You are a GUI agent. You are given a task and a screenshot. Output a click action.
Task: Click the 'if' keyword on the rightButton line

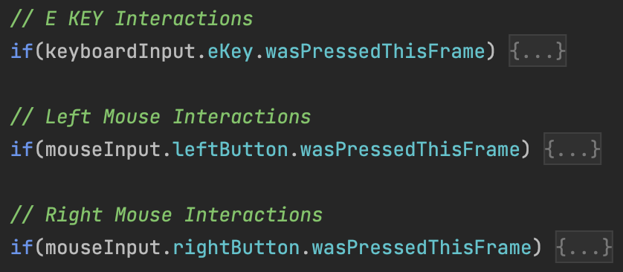tap(22, 247)
